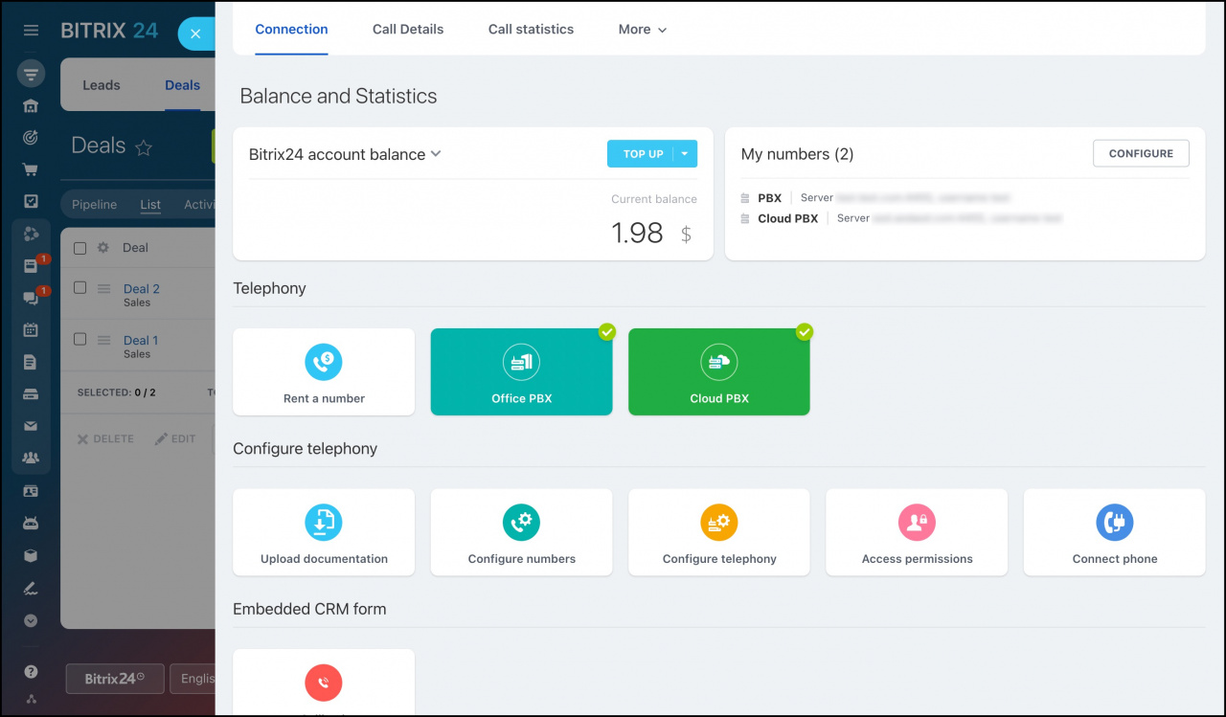The width and height of the screenshot is (1226, 717).
Task: Open the calendar icon in sidebar
Action: click(31, 330)
